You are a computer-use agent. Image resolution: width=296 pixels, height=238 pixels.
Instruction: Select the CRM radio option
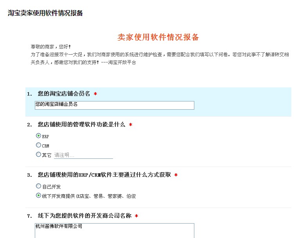tap(38, 145)
